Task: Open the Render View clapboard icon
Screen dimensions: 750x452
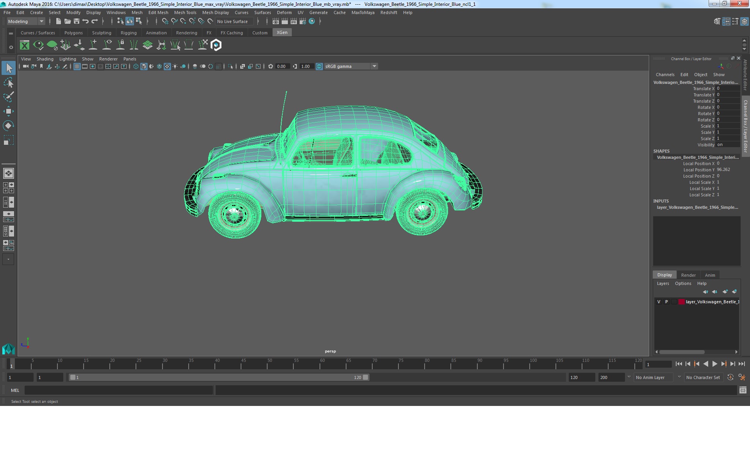Action: [276, 21]
